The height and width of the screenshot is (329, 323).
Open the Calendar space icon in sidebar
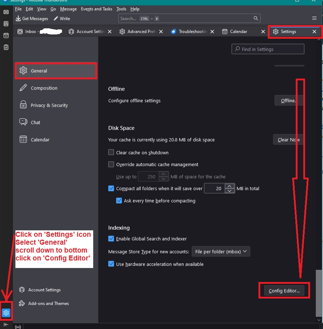click(x=6, y=36)
